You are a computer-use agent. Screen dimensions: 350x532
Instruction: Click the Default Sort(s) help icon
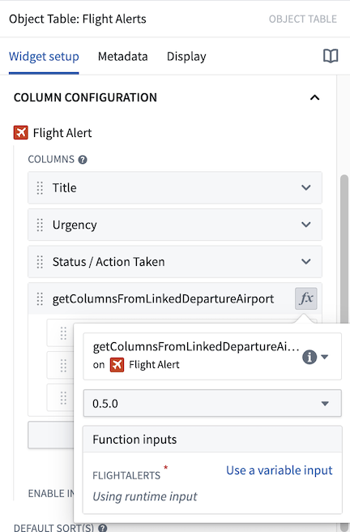pyautogui.click(x=103, y=528)
